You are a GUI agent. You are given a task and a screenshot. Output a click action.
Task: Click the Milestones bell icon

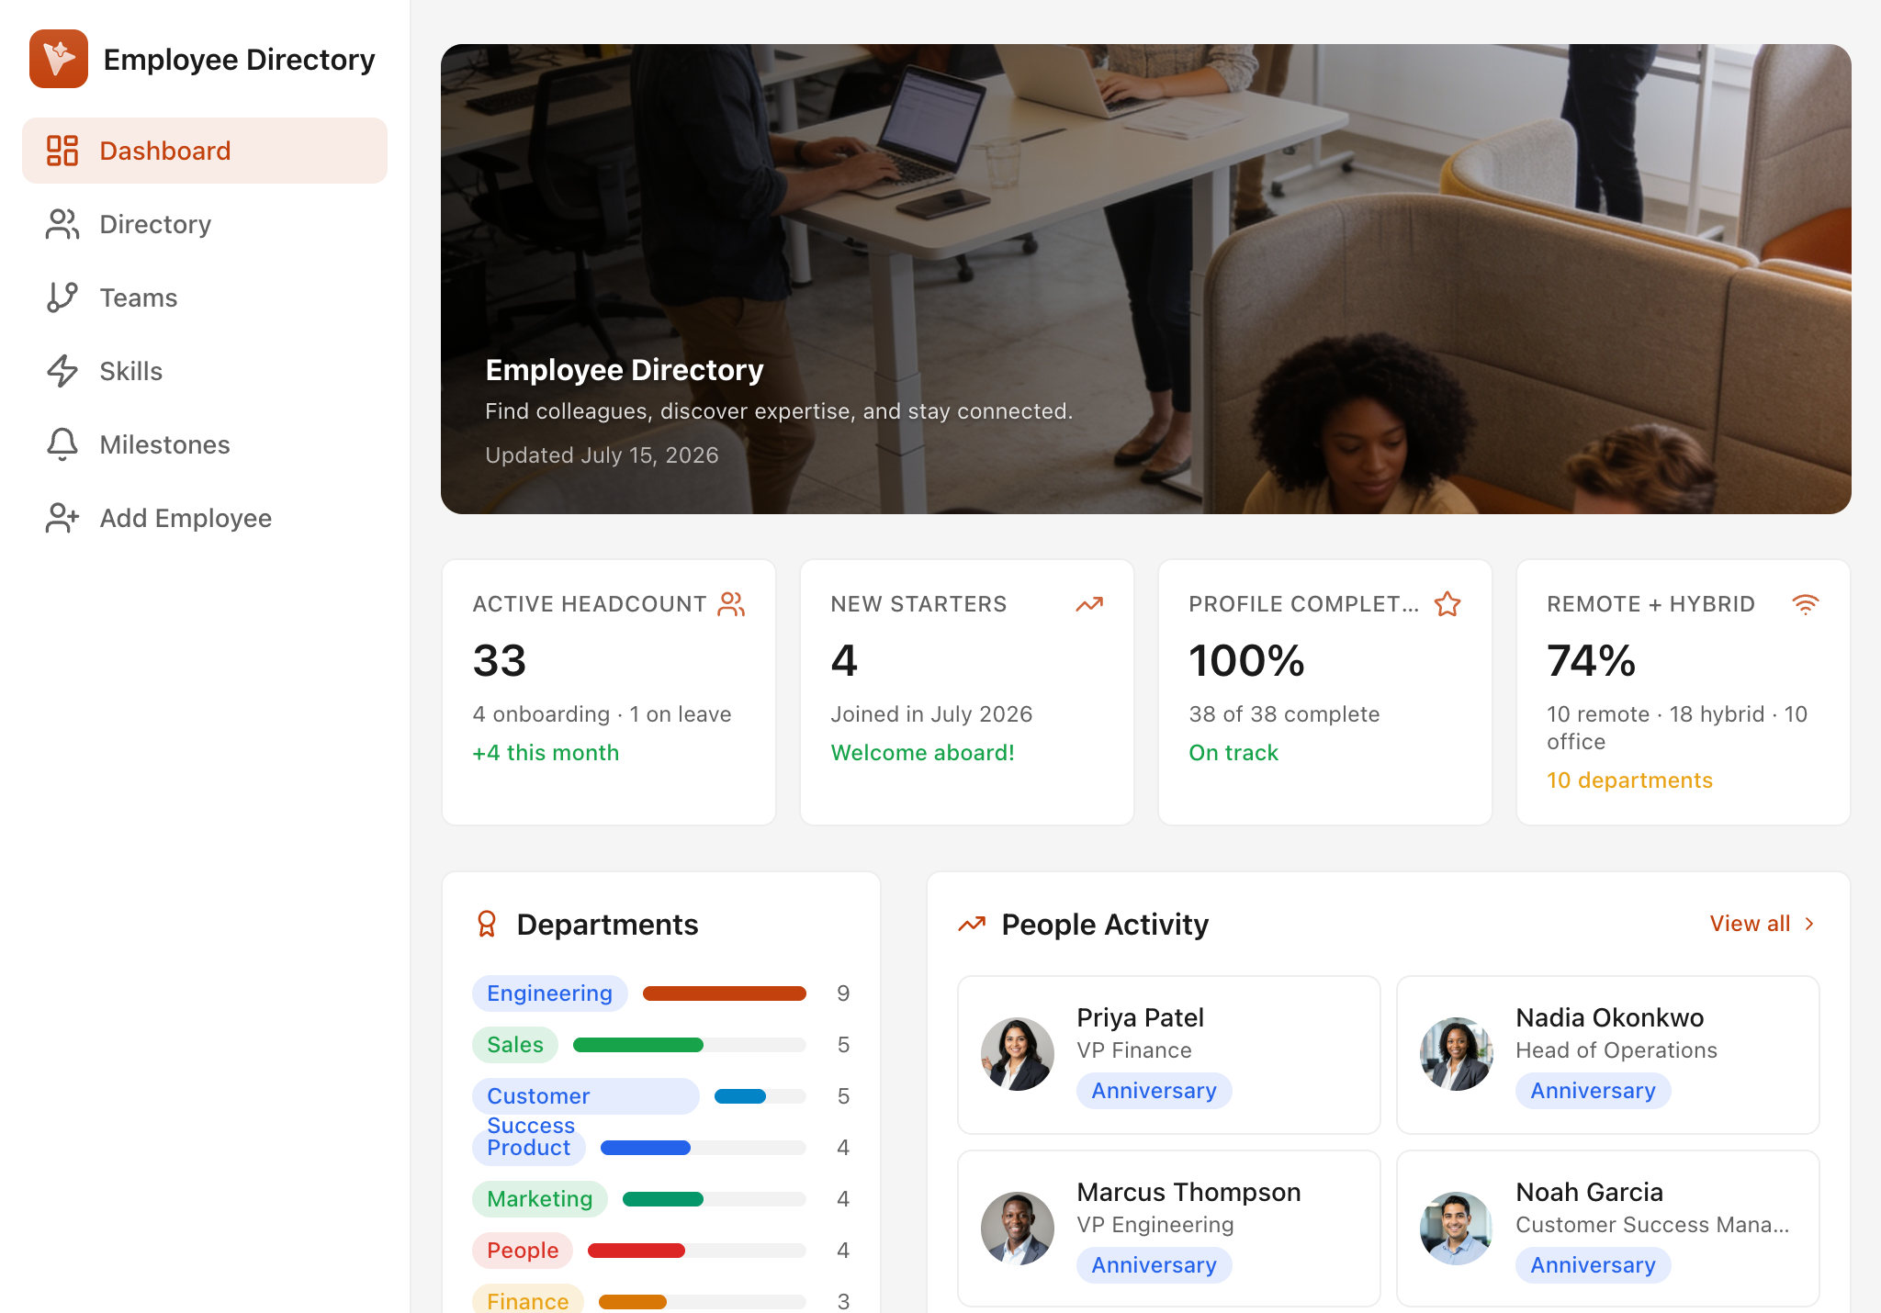point(62,444)
